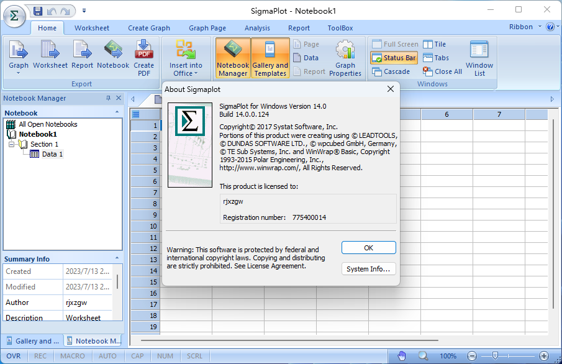Switch to the Analysis ribbon tab
The width and height of the screenshot is (562, 364).
pyautogui.click(x=257, y=28)
